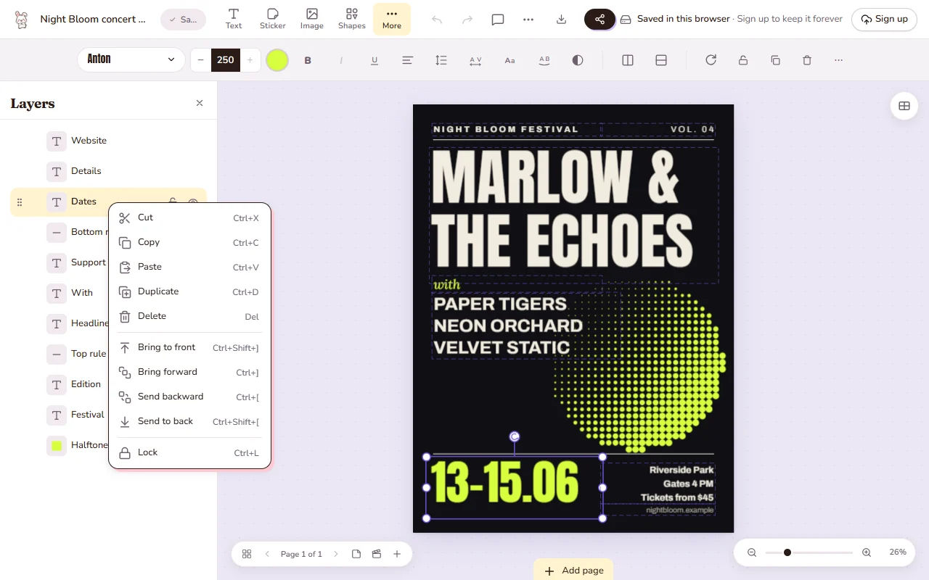Open the three-dot menu beside comments
Viewport: 929px width, 580px height.
(528, 20)
